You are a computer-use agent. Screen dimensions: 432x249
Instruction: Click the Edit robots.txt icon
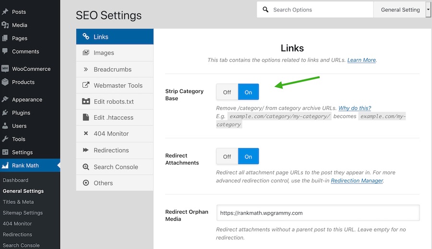(86, 102)
